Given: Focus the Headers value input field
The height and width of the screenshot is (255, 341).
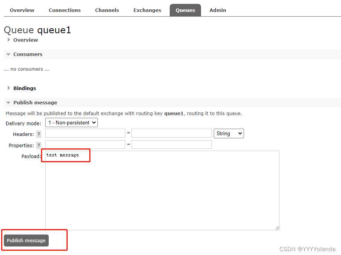Looking at the screenshot, I should 172,133.
